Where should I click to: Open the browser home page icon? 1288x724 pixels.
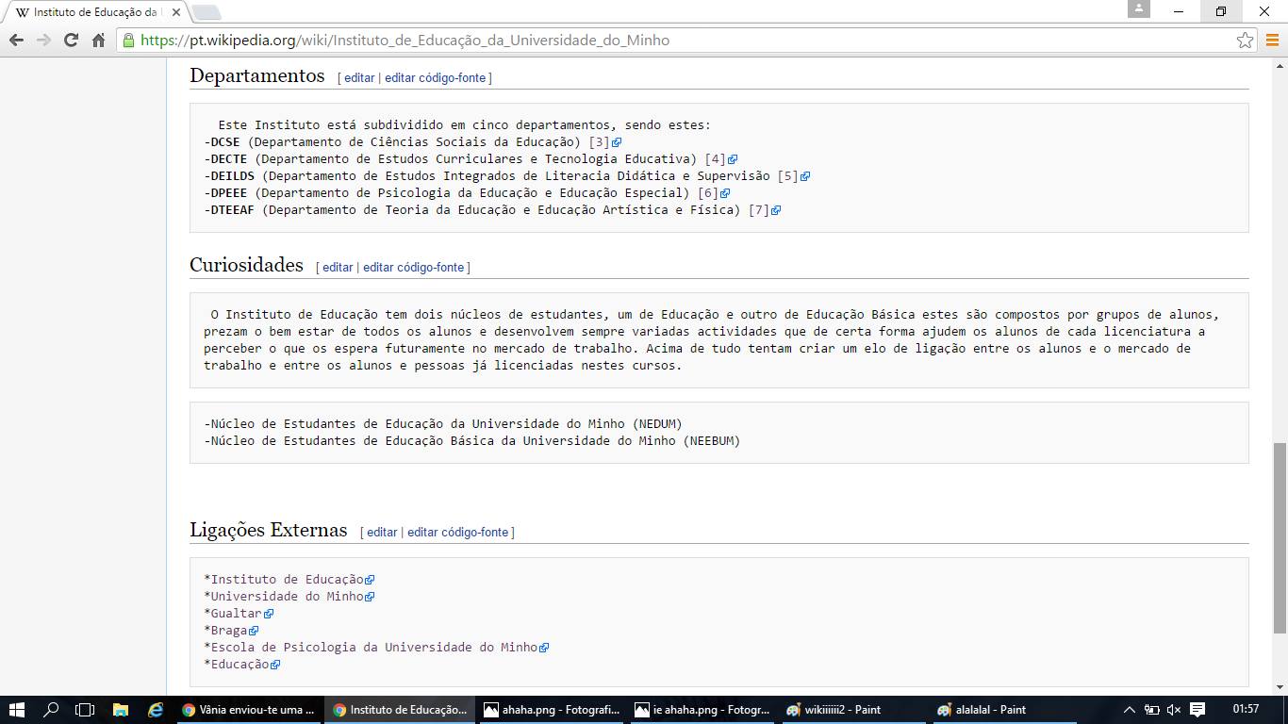point(98,41)
